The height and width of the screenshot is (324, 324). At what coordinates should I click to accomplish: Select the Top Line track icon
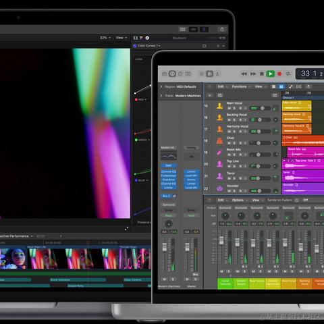[219, 164]
